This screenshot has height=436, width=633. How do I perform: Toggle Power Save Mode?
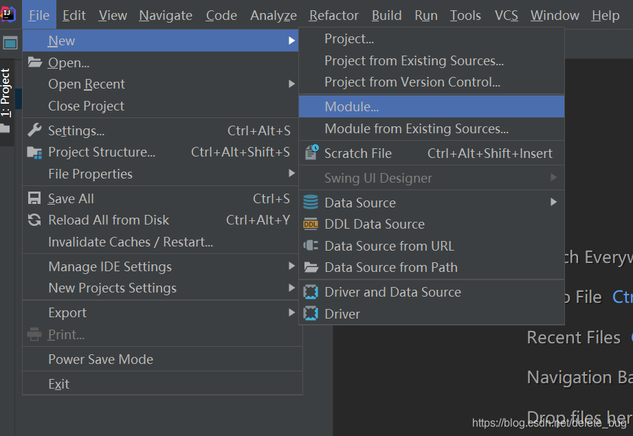tap(100, 359)
